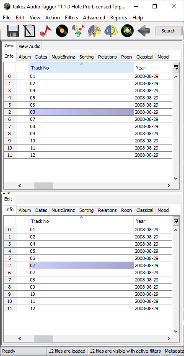Open the Dates tab in the Edit panel
This screenshot has width=184, height=356.
tap(41, 210)
